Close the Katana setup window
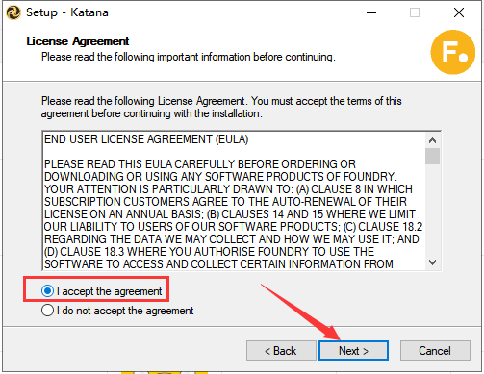The image size is (484, 374). pyautogui.click(x=459, y=12)
